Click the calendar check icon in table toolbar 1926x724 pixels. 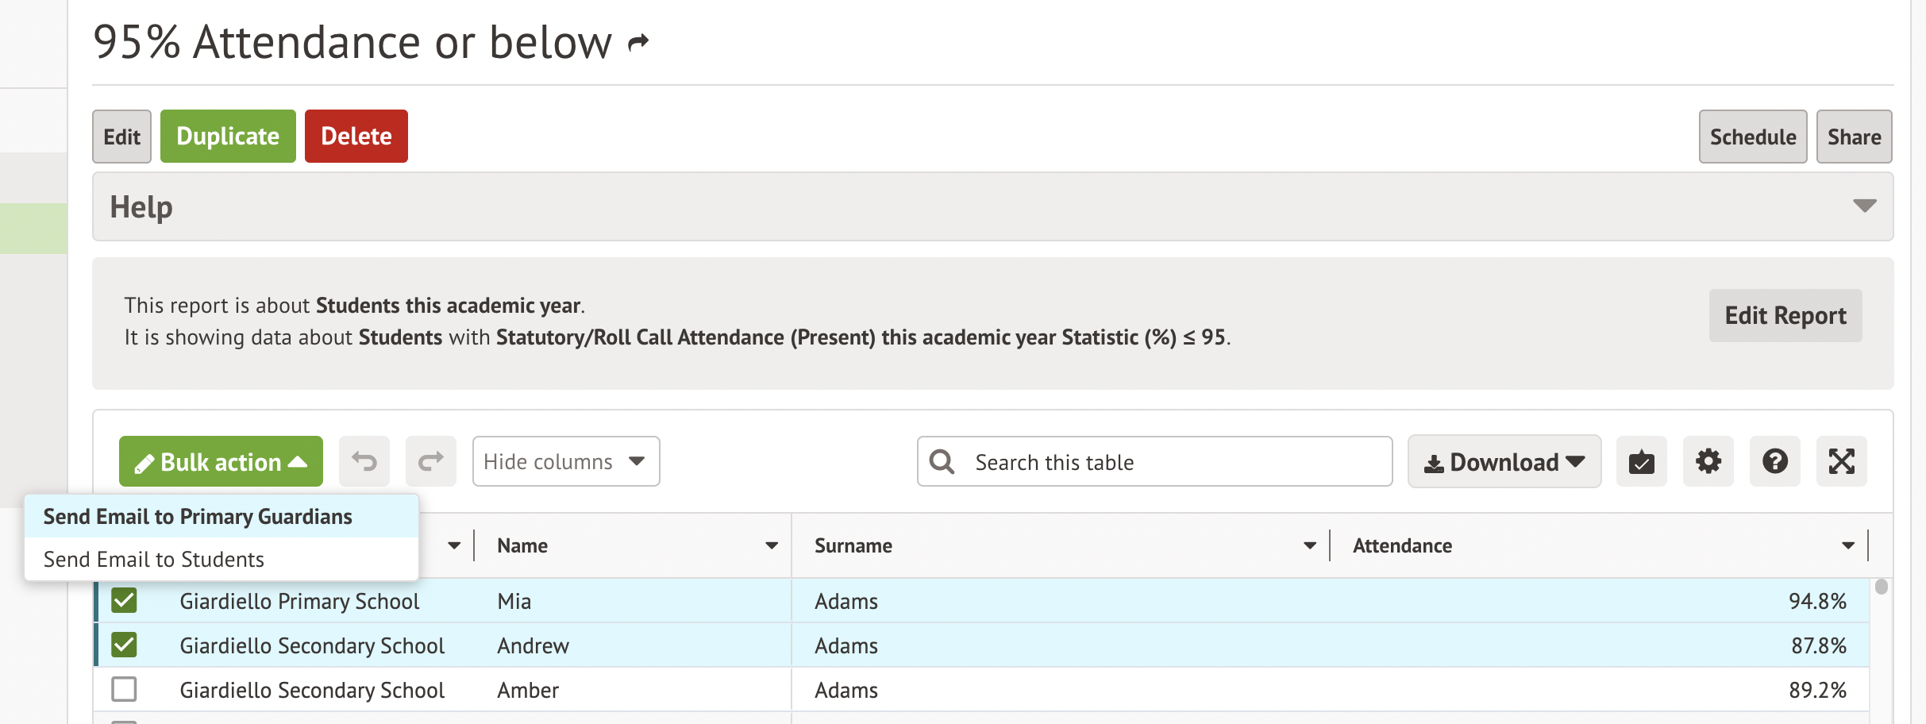pyautogui.click(x=1641, y=461)
